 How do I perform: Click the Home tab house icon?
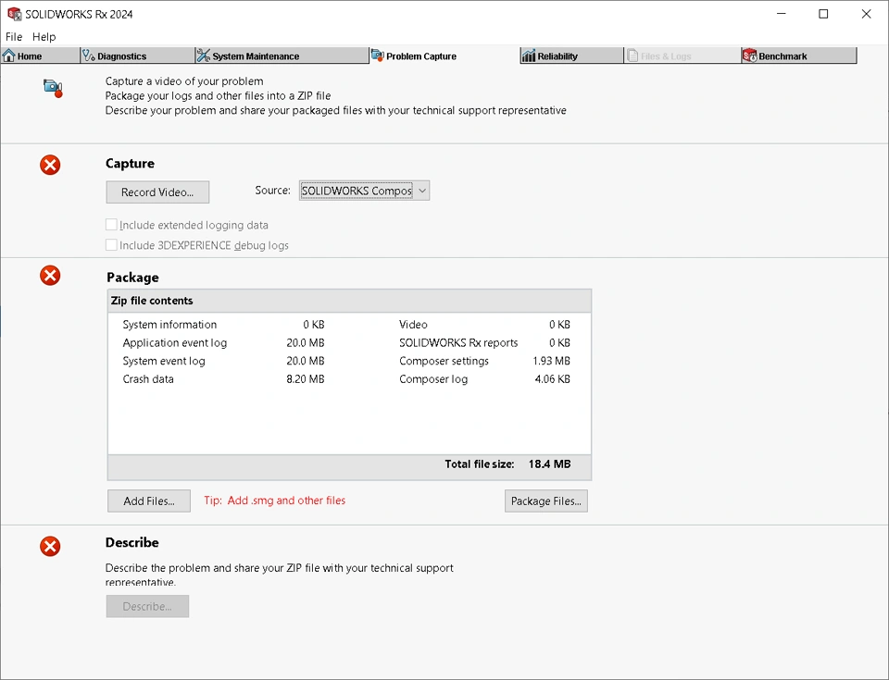click(8, 56)
